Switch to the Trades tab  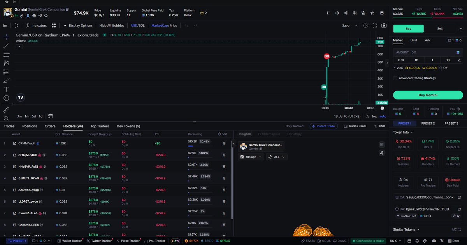coord(9,126)
